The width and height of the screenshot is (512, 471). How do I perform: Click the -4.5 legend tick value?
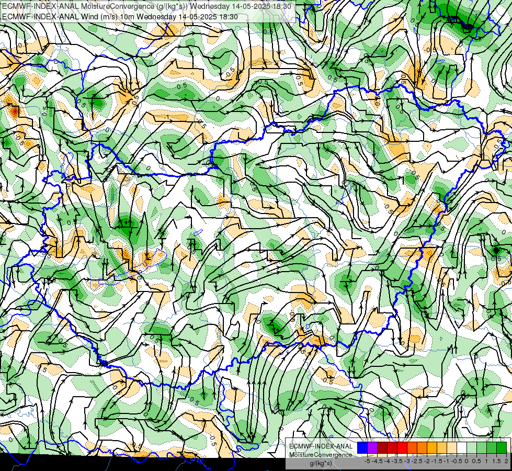pyautogui.click(x=377, y=461)
